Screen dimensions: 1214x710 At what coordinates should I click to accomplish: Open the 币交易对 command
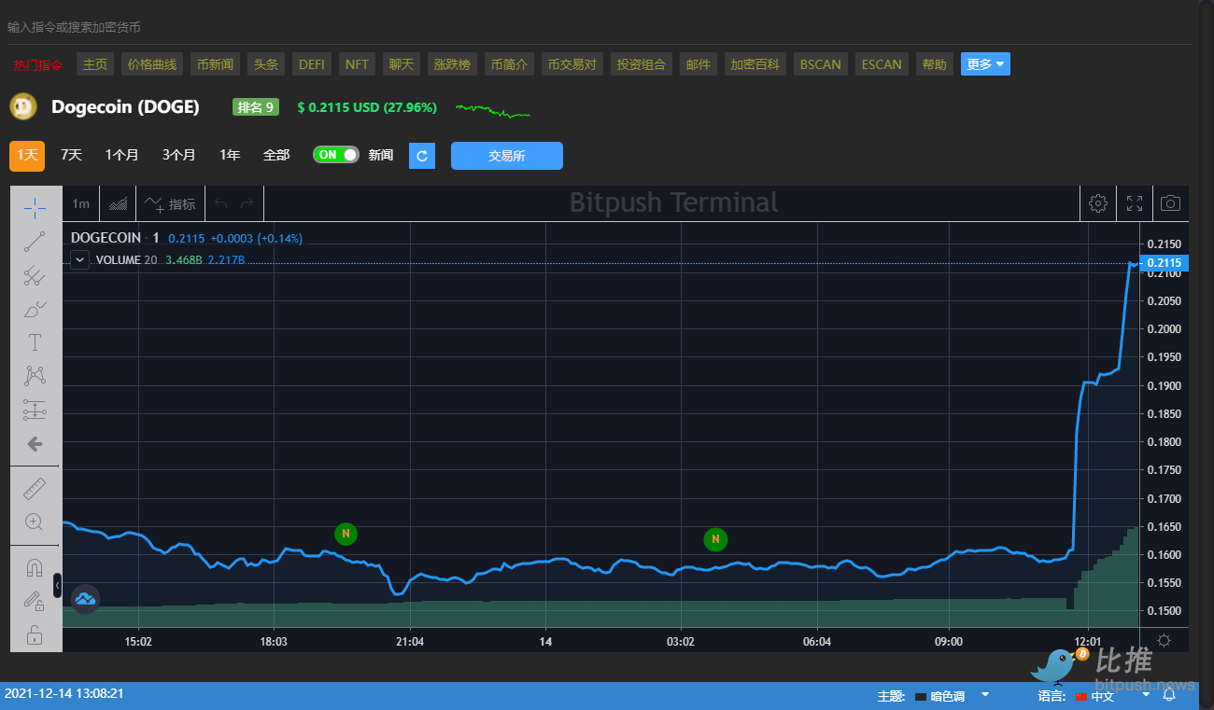[572, 64]
